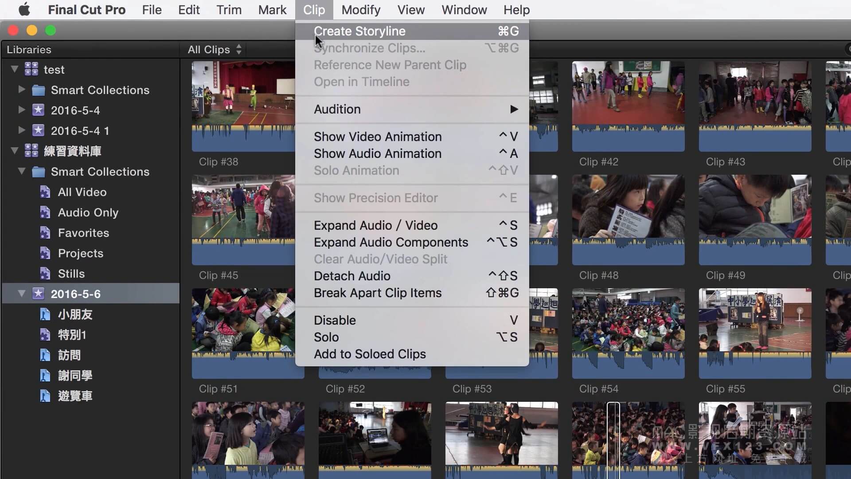851x479 pixels.
Task: Click the 特別1 smart collection icon
Action: 45,335
